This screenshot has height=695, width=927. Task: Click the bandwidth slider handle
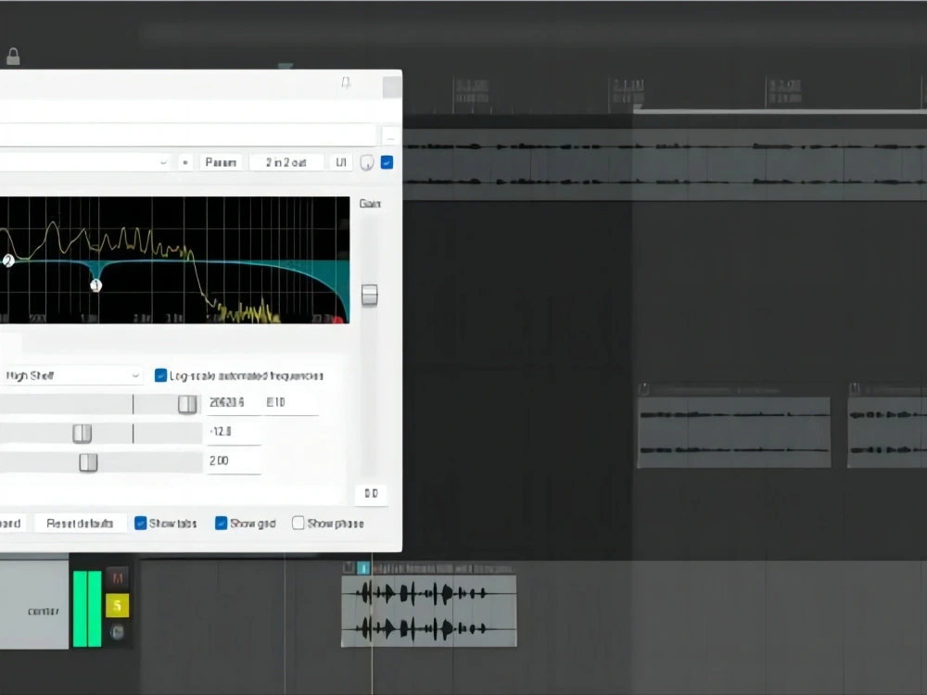(88, 462)
